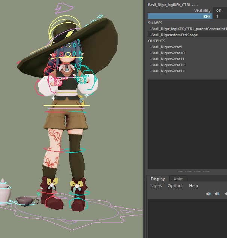Click the IKFK value field showing 1
Viewport: 227px width, 238px height.
[220, 16]
